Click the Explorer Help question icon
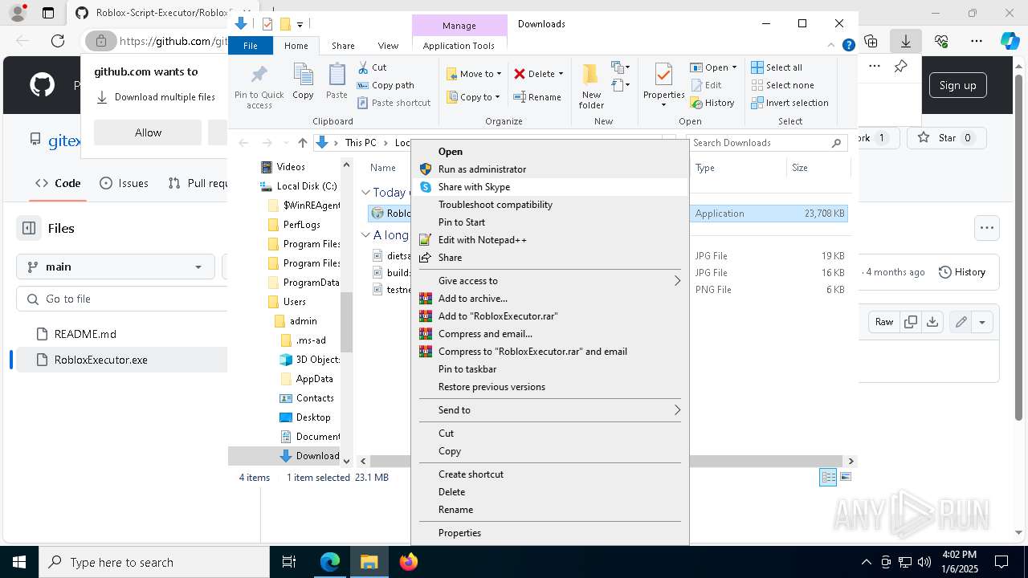The image size is (1028, 578). pyautogui.click(x=848, y=46)
